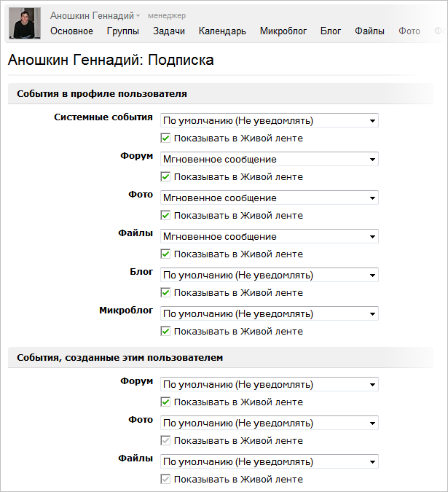Open the dropdown arrow next to Аношкин Геннадий

click(x=138, y=16)
